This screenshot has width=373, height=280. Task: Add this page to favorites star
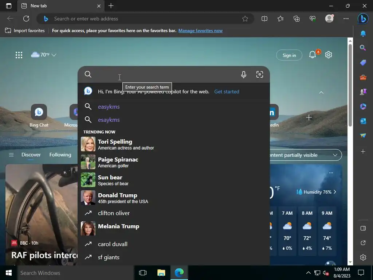[245, 19]
